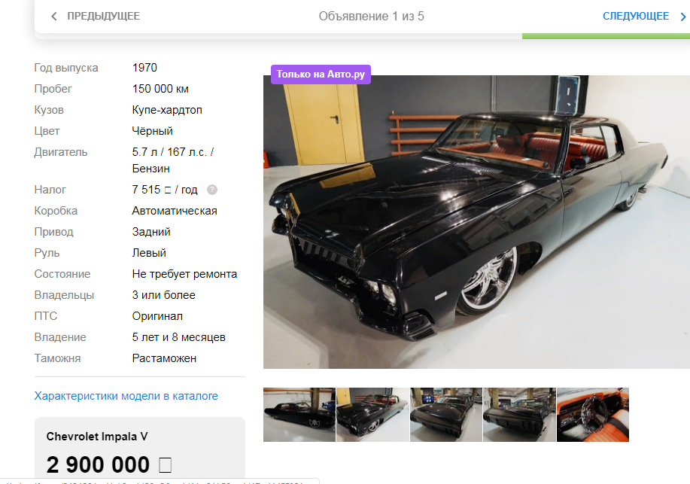The image size is (690, 484).
Task: Click the 1970 year of manufacture value
Action: coord(144,68)
